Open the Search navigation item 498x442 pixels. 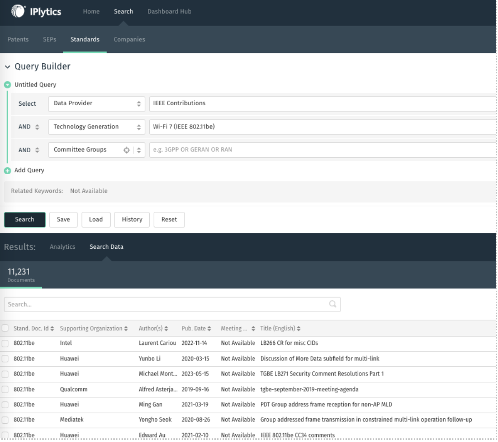pyautogui.click(x=123, y=11)
